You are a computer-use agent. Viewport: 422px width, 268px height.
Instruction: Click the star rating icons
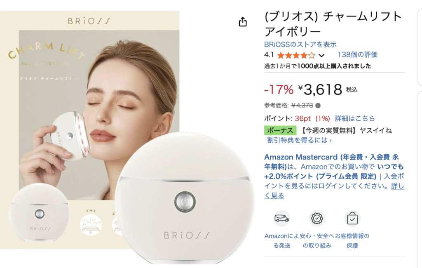296,56
